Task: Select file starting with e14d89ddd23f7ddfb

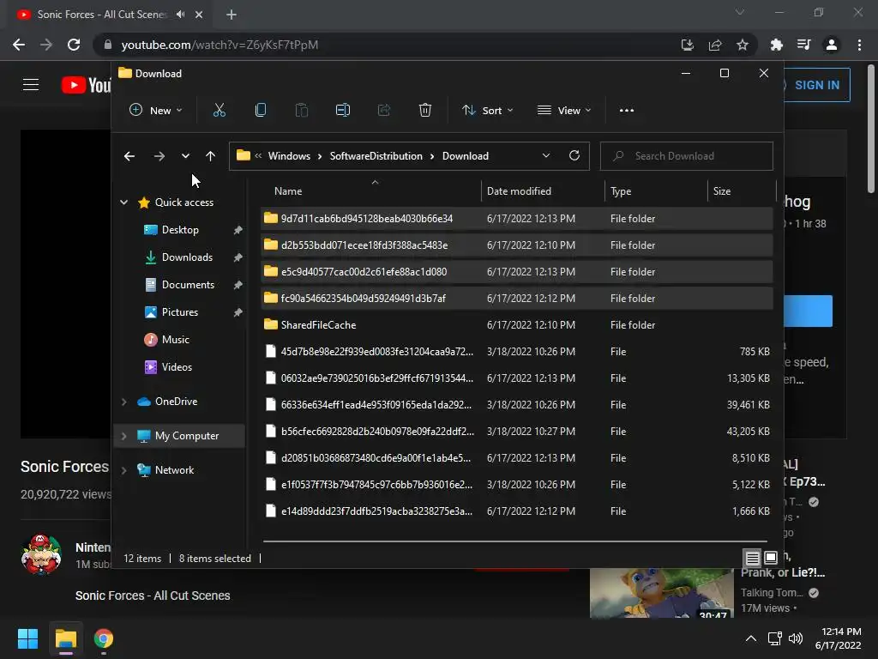Action: [517, 511]
